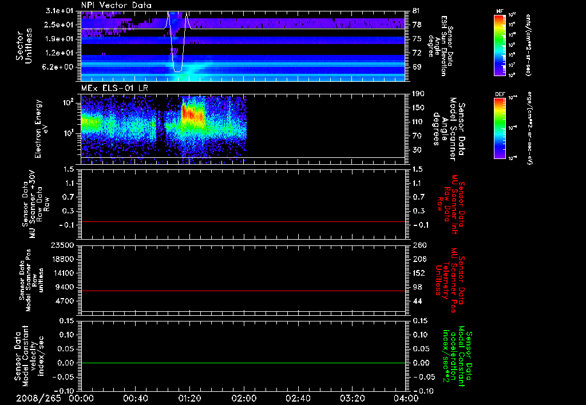Select the 'MEx ELS-01 LR' panel title

point(114,89)
